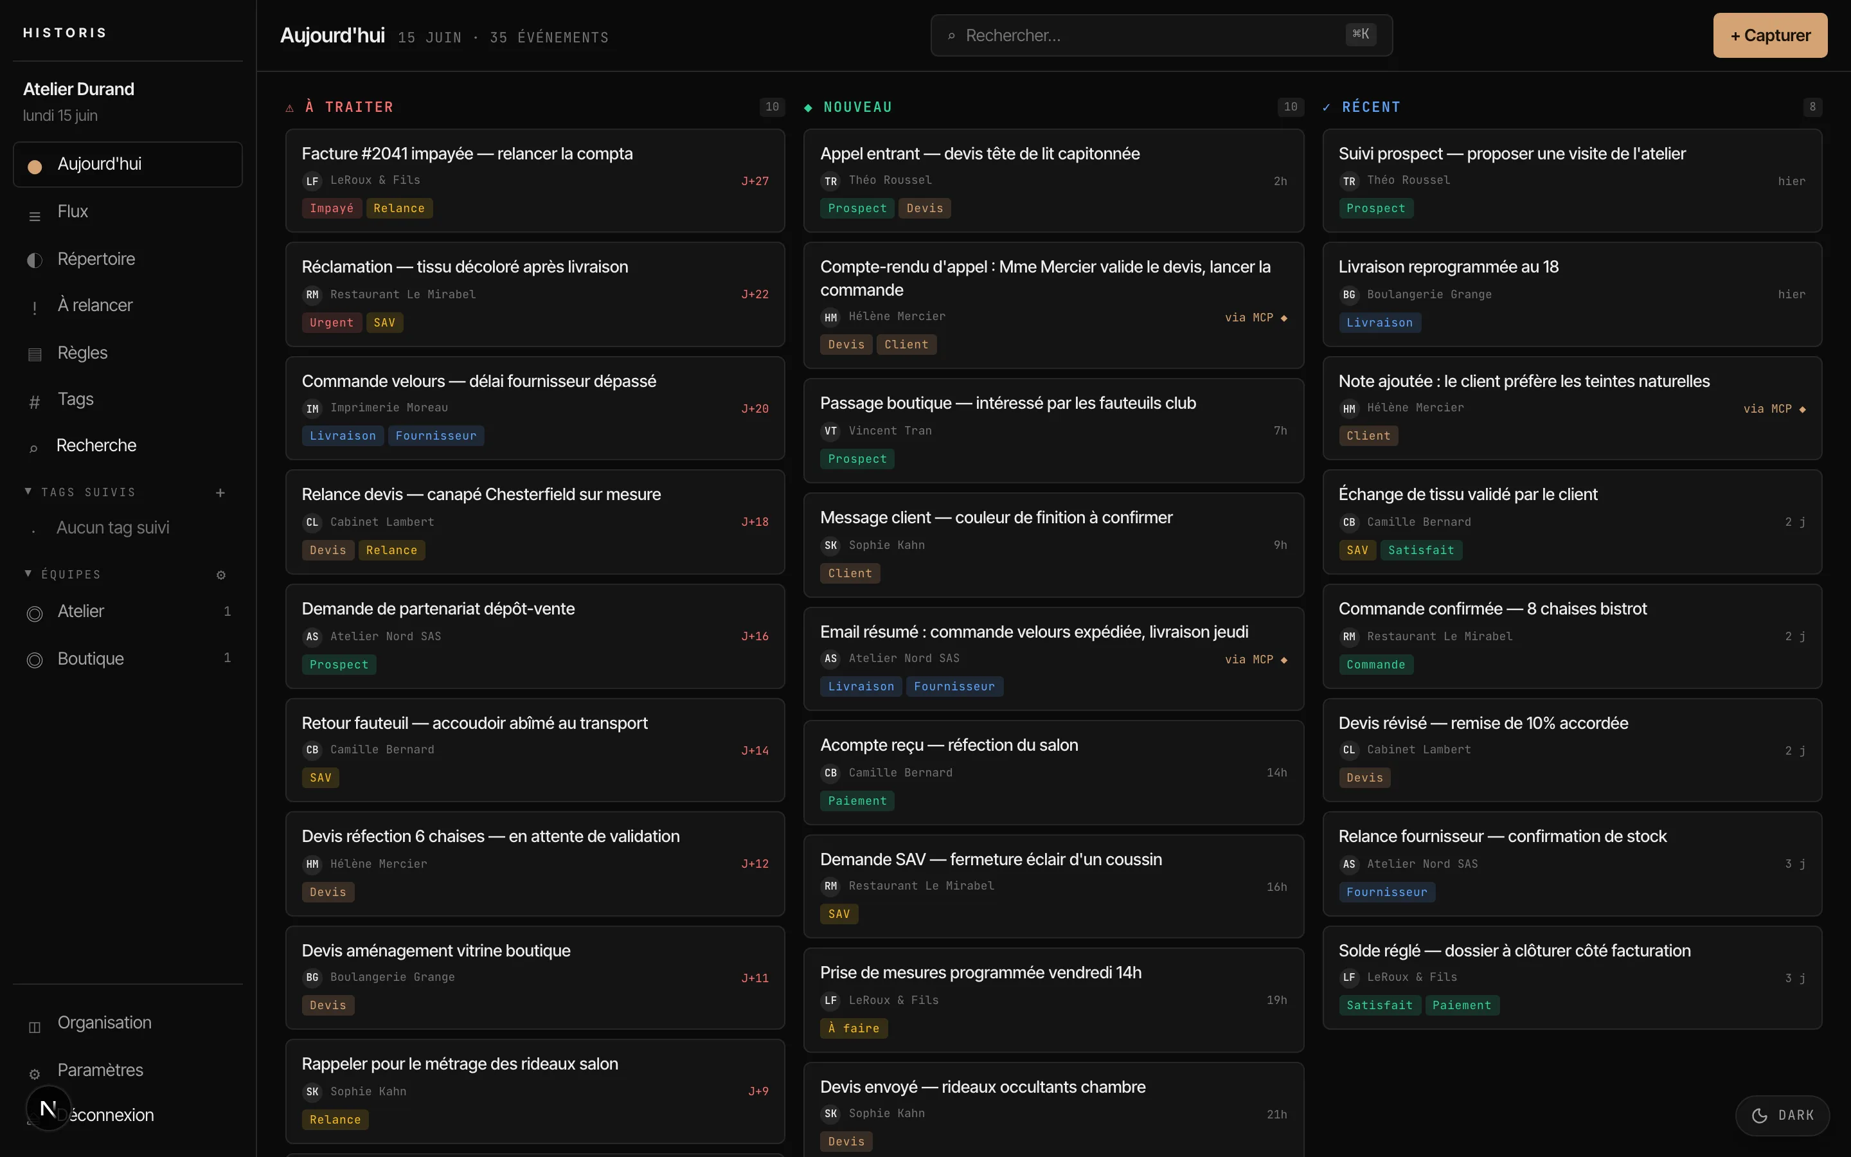Open the Appel entrant devis tête de lit card
The width and height of the screenshot is (1851, 1157).
[1053, 181]
